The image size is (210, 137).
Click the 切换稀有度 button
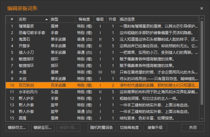click(x=129, y=128)
